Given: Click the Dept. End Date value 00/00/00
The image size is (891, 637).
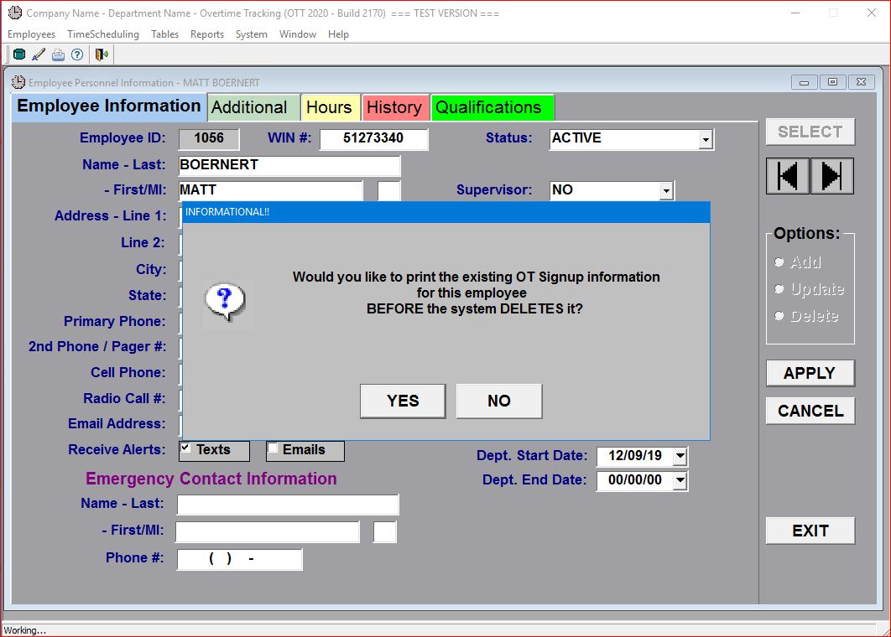Looking at the screenshot, I should coord(635,480).
